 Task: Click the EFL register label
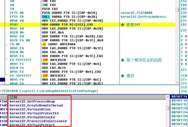click(184, 70)
